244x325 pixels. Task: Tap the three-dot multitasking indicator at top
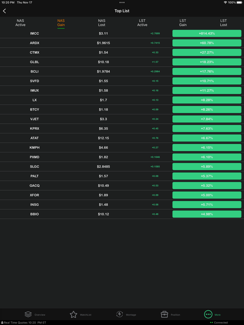122,2
